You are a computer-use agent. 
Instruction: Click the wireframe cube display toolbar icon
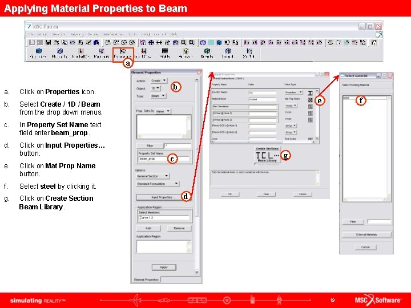[x=203, y=42]
